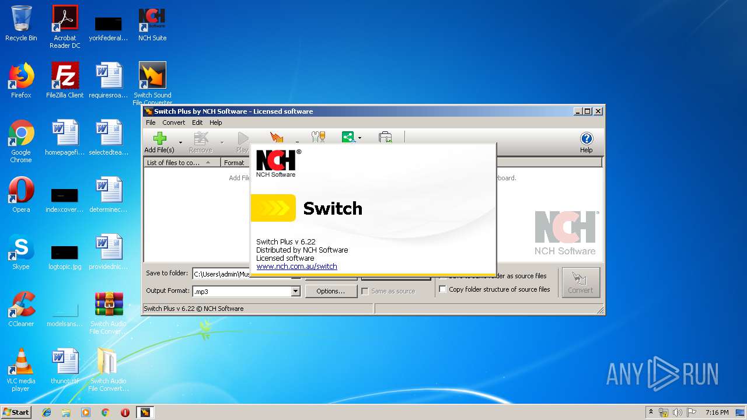The height and width of the screenshot is (420, 747).
Task: Show hidden system tray icons
Action: pos(651,412)
